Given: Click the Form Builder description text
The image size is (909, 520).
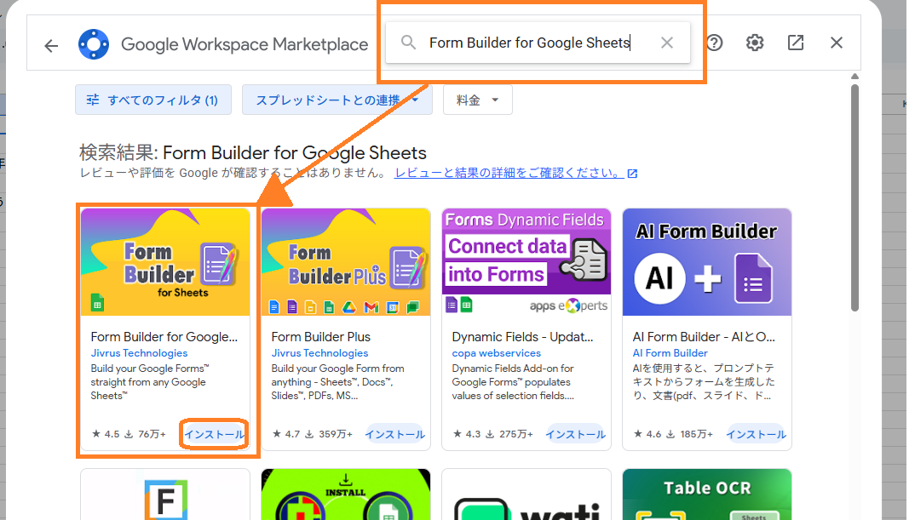Looking at the screenshot, I should coord(150,382).
